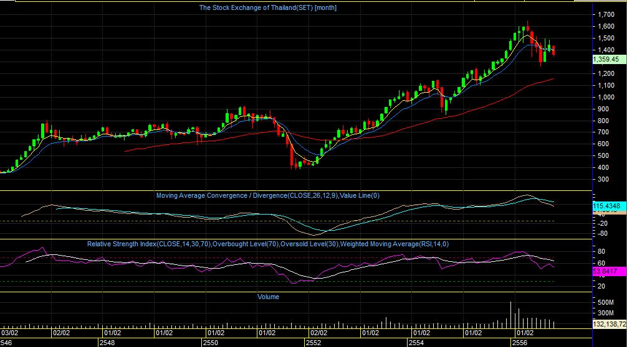Click the 20 RSI axis label

pos(601,287)
